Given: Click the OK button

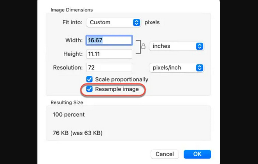Looking at the screenshot, I should coord(197,154).
